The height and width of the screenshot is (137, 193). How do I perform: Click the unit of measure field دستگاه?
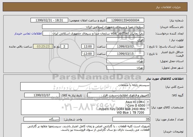coord(41,119)
